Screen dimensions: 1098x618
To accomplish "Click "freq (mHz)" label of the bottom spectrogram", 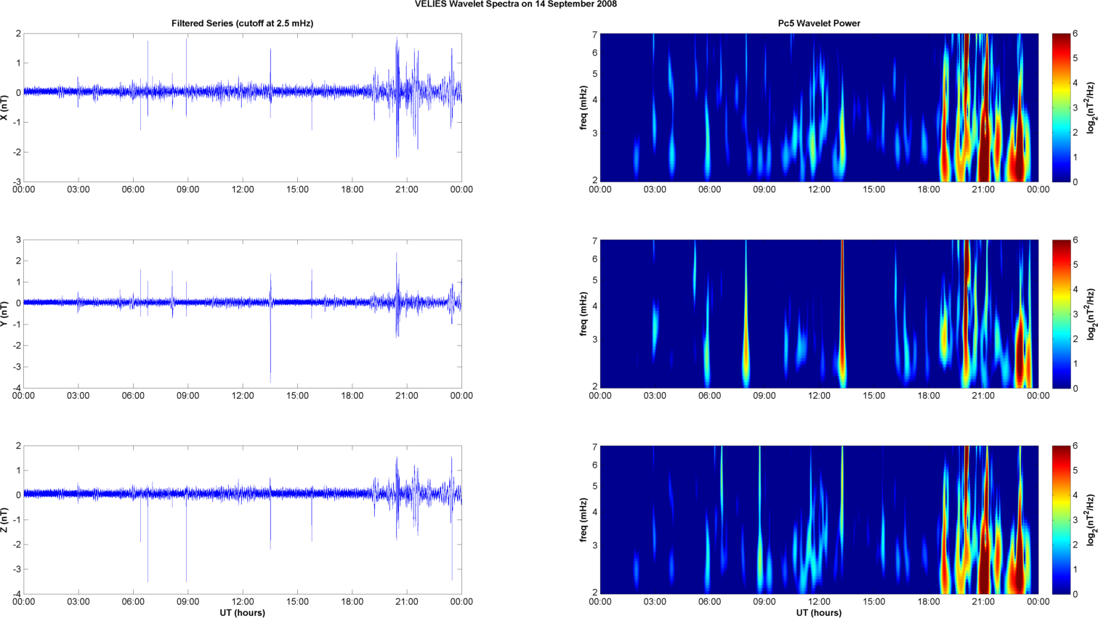I will [584, 520].
